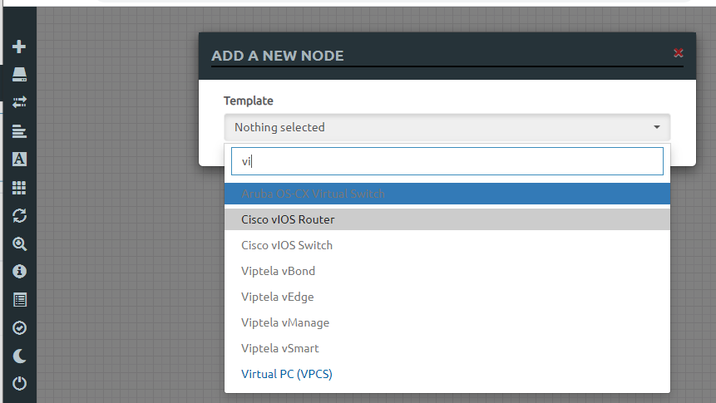
Task: Click the Logout power icon
Action: coord(19,383)
